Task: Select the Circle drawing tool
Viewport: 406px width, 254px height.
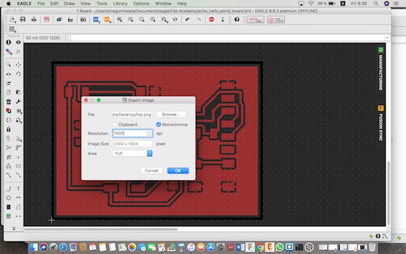Action: tap(9, 198)
